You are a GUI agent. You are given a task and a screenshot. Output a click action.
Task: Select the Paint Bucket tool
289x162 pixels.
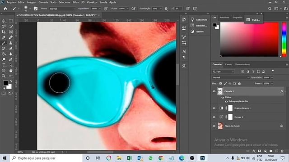coord(4,54)
